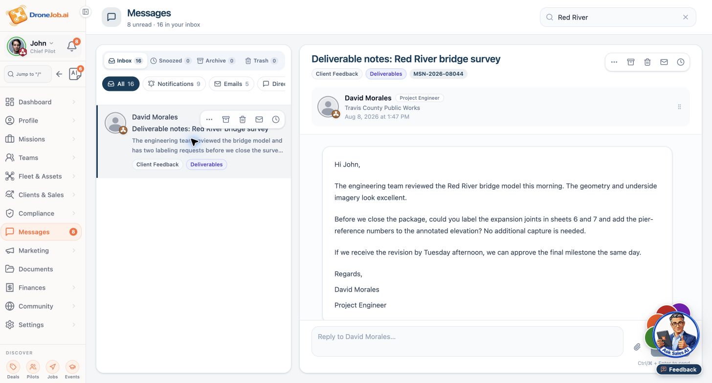Snooze David Morales message from the list hover toolbar
The image size is (712, 383).
click(x=276, y=119)
